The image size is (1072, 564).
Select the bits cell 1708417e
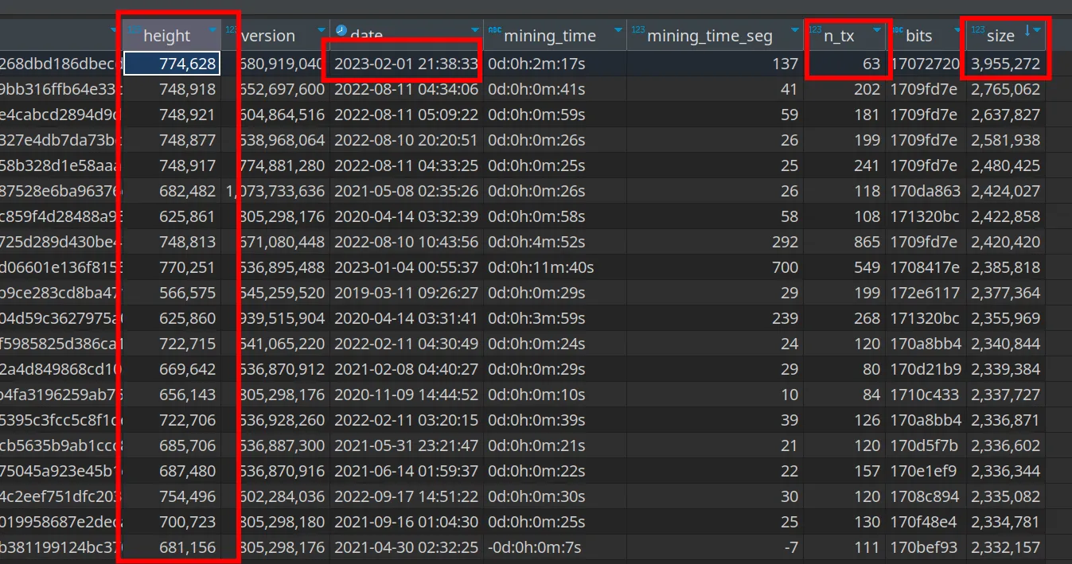926,267
